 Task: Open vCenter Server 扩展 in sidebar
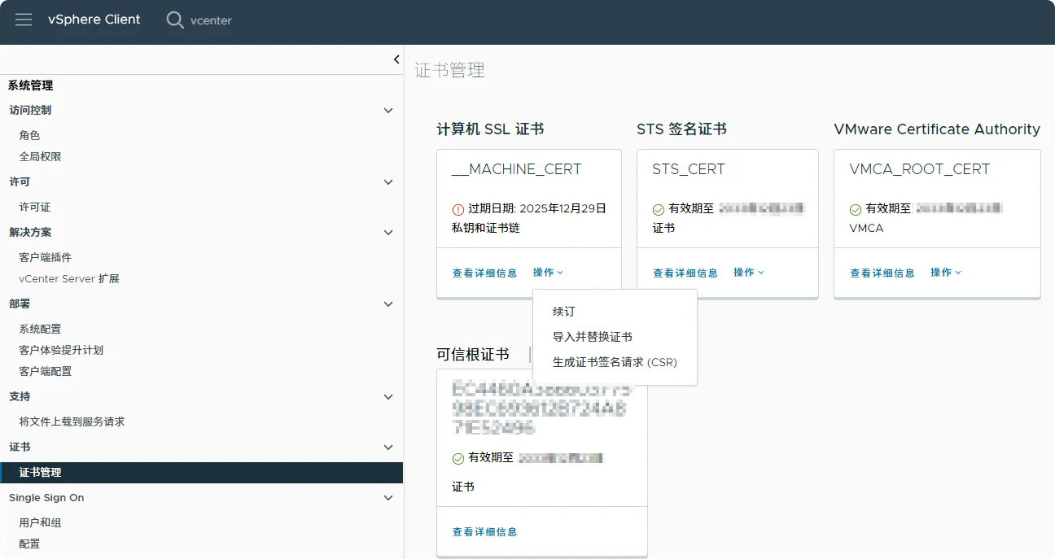click(x=69, y=279)
